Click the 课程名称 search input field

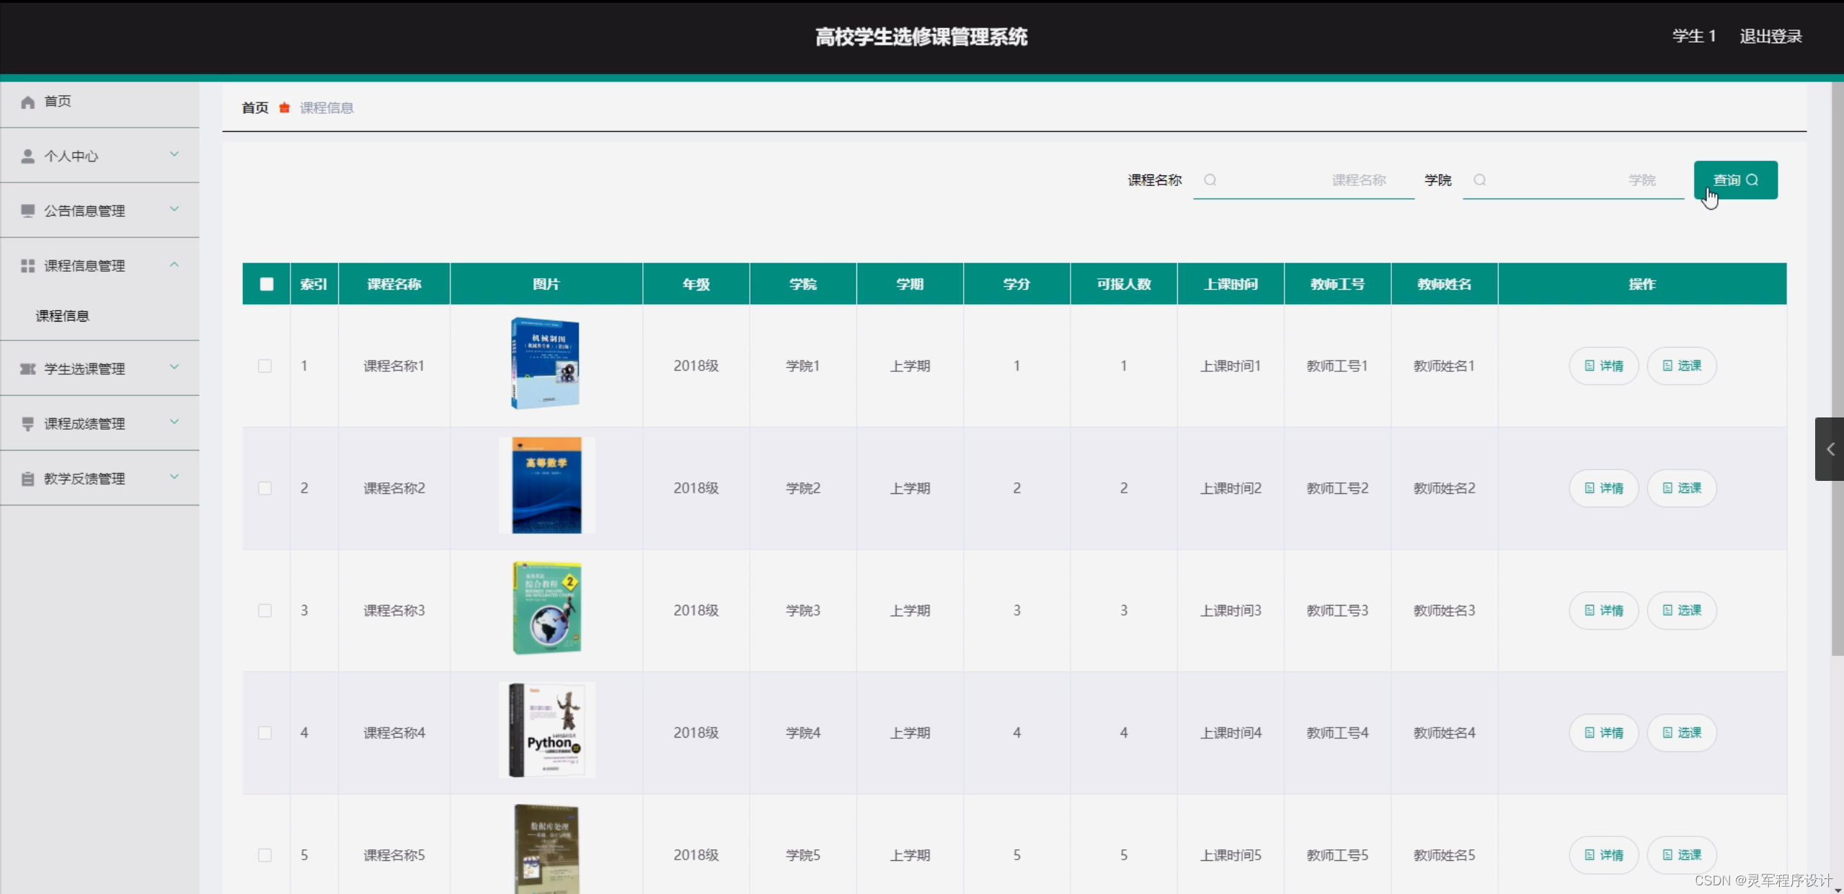[1305, 180]
